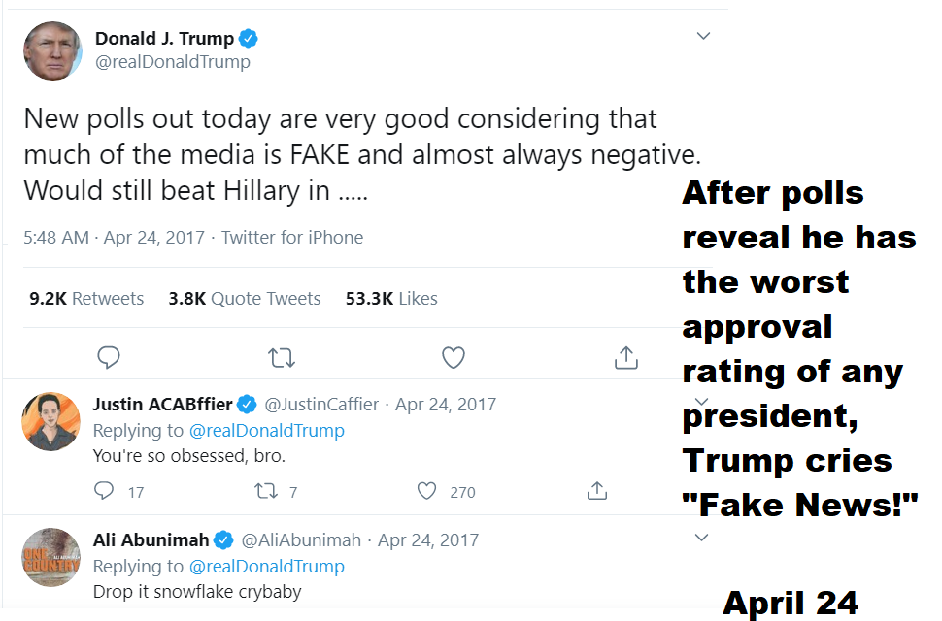Click the @realDonaldTrump handle under the name

tap(173, 62)
